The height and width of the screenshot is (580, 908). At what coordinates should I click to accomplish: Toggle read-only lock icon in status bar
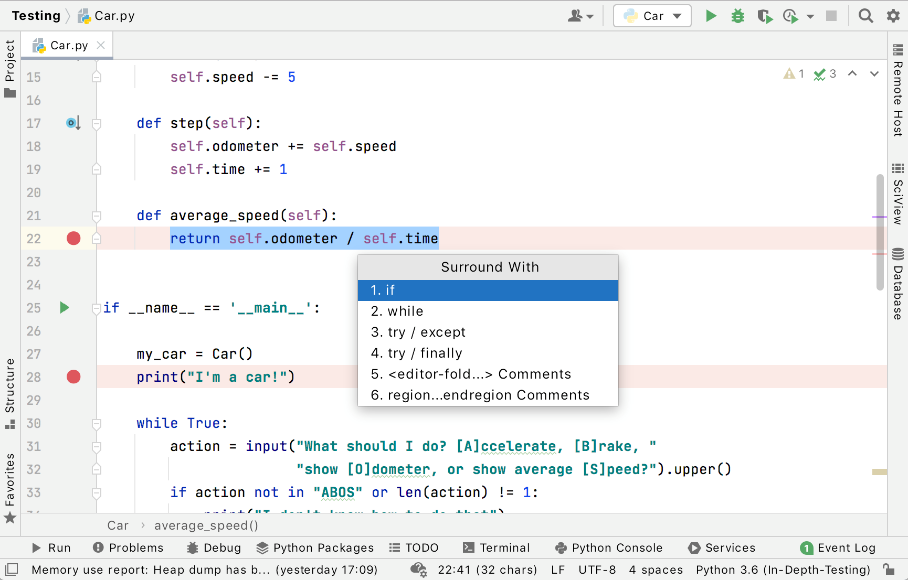(889, 570)
